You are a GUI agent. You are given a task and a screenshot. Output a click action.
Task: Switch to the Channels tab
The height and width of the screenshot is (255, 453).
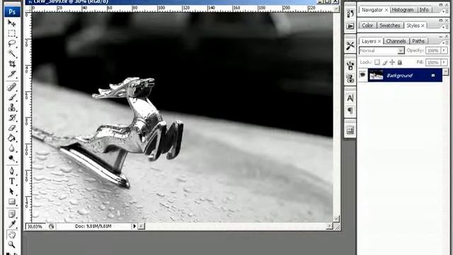[x=396, y=41]
